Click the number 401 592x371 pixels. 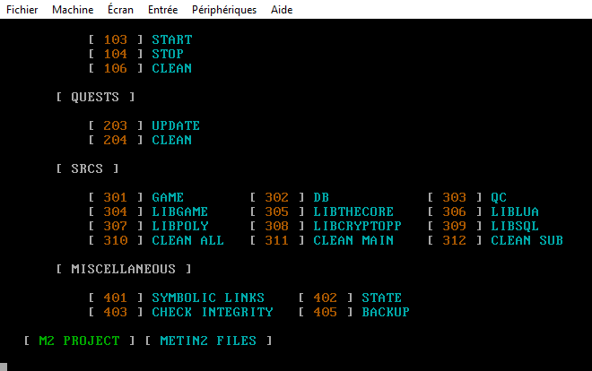click(x=116, y=298)
